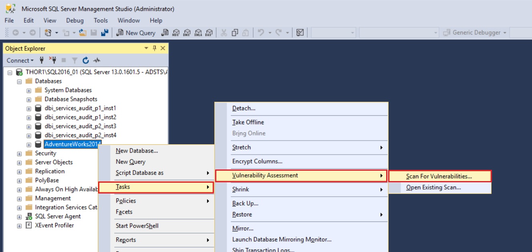Collapse the THOR1\SQL2016_01 server node

point(10,73)
